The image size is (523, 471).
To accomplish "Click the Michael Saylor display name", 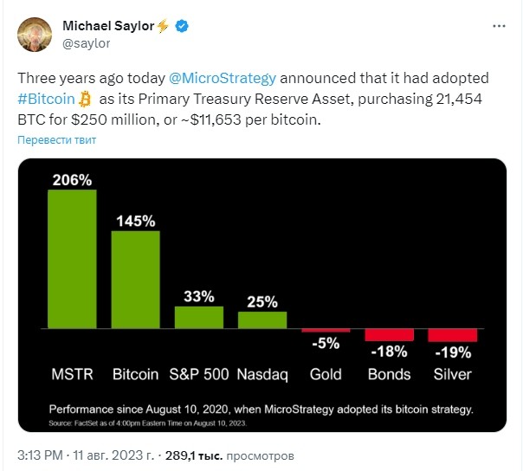I will click(108, 26).
